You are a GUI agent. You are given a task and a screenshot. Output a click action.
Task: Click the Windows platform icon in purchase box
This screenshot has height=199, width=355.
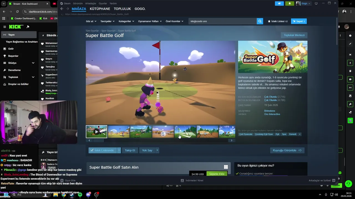(226, 167)
